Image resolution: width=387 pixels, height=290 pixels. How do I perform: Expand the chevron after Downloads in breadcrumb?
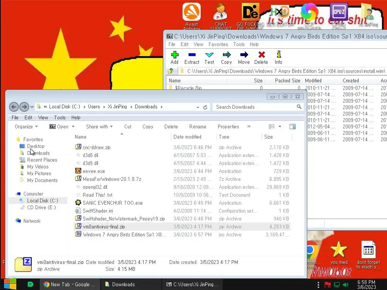(162, 107)
